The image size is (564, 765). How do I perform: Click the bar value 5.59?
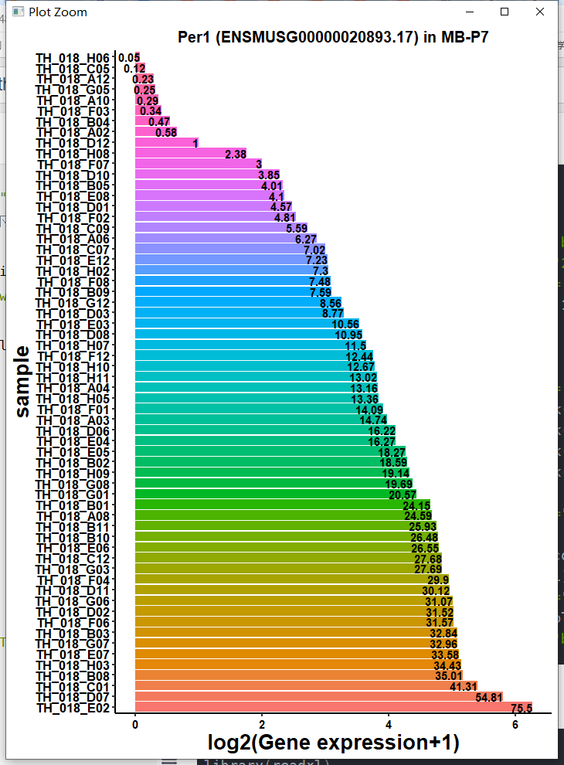tap(297, 228)
